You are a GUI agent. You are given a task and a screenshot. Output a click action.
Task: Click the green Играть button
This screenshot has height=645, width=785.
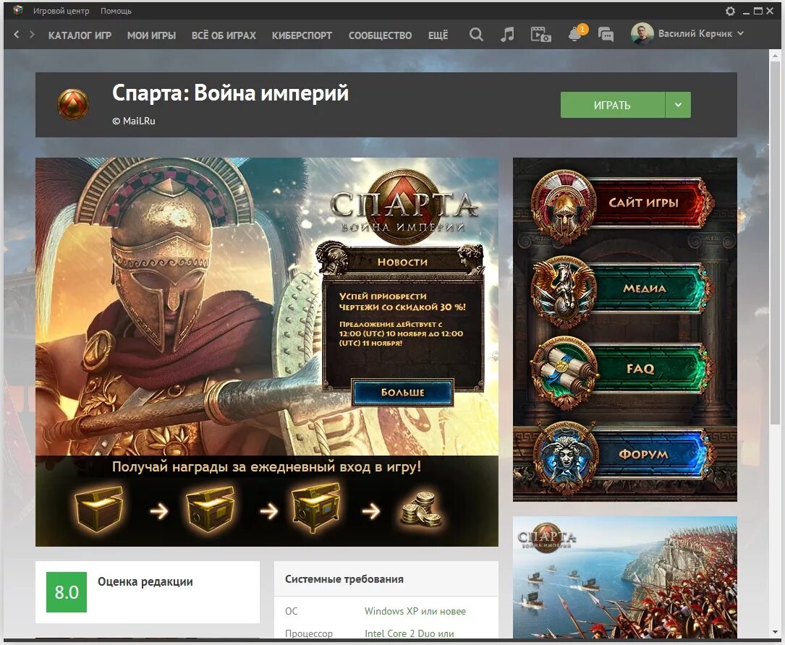612,105
